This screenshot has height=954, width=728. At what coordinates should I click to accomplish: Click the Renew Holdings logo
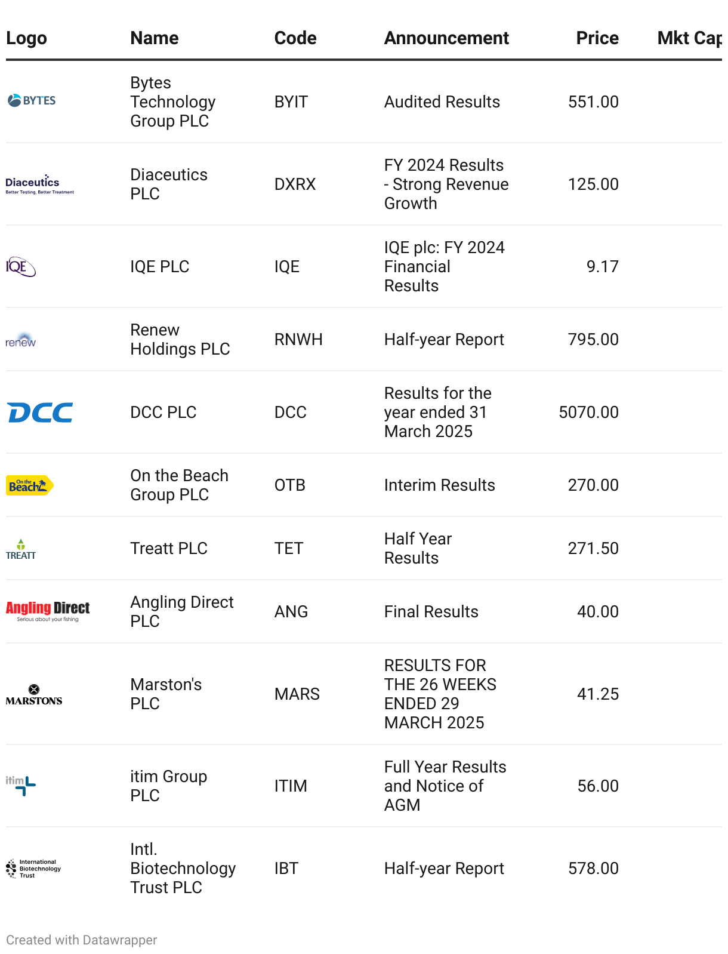(21, 340)
